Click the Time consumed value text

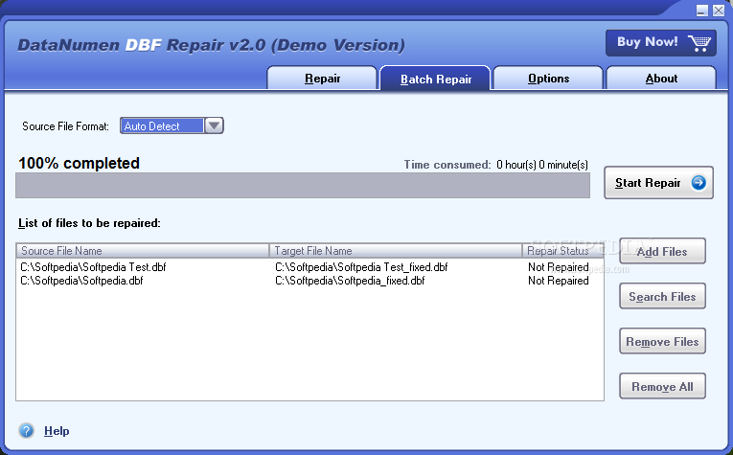(542, 165)
